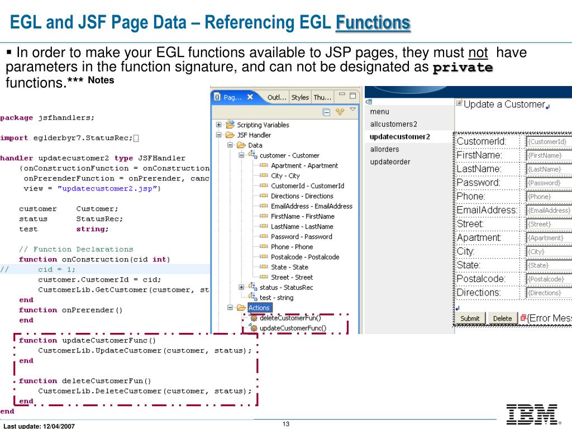Maximize the Page Data view panel
Viewport: 572px width, 429px height.
pyautogui.click(x=353, y=96)
